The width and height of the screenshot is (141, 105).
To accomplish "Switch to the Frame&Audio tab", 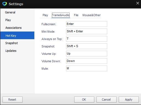I will click(61, 15).
